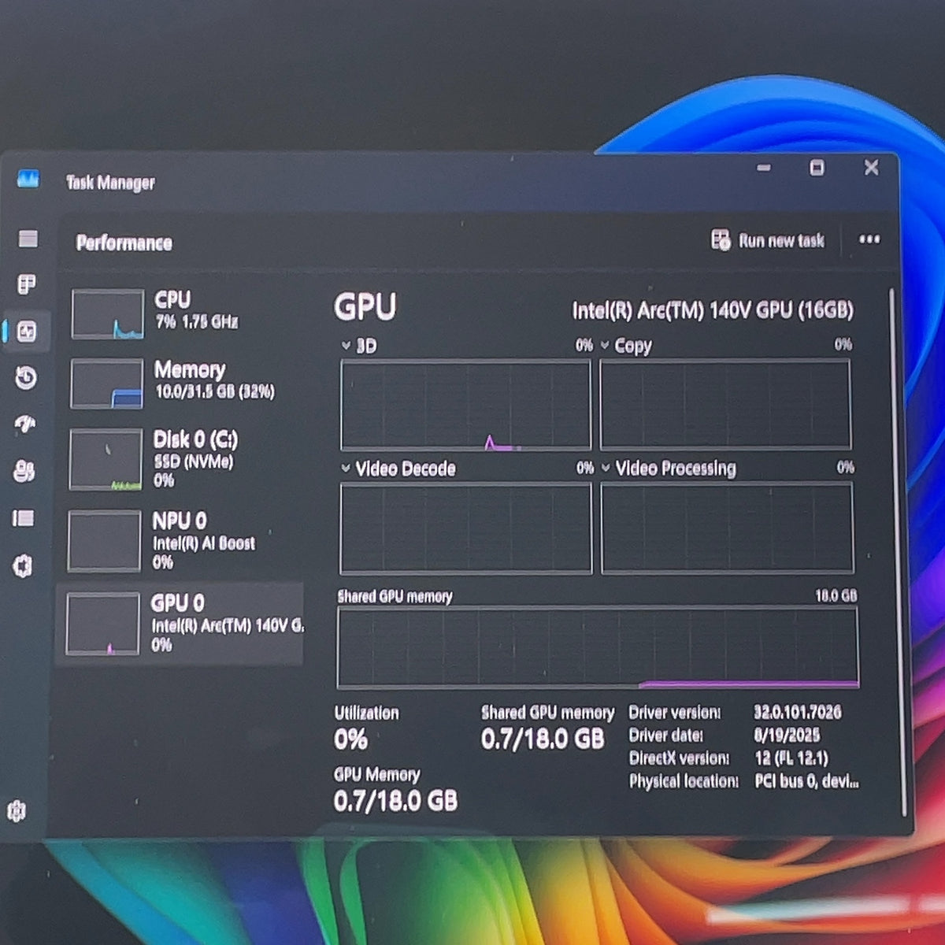The height and width of the screenshot is (945, 945).
Task: Click the GPU 0 mini graph thumbnail
Action: click(x=103, y=624)
